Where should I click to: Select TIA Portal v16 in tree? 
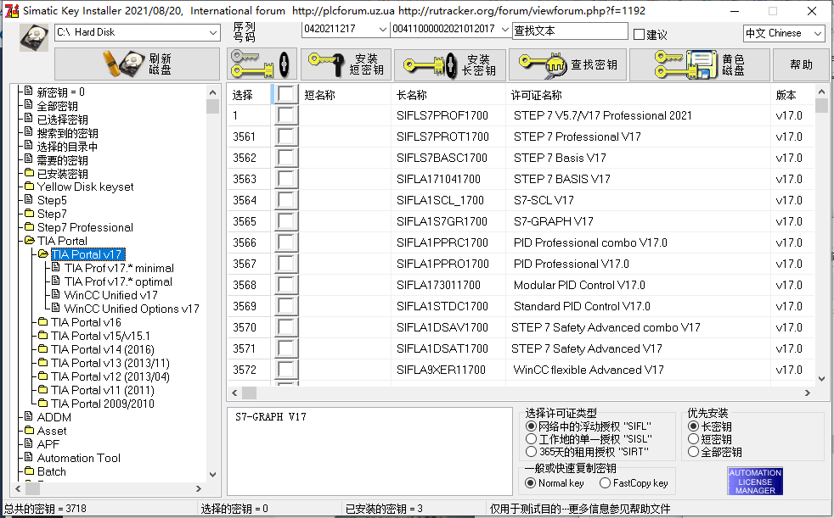(86, 322)
